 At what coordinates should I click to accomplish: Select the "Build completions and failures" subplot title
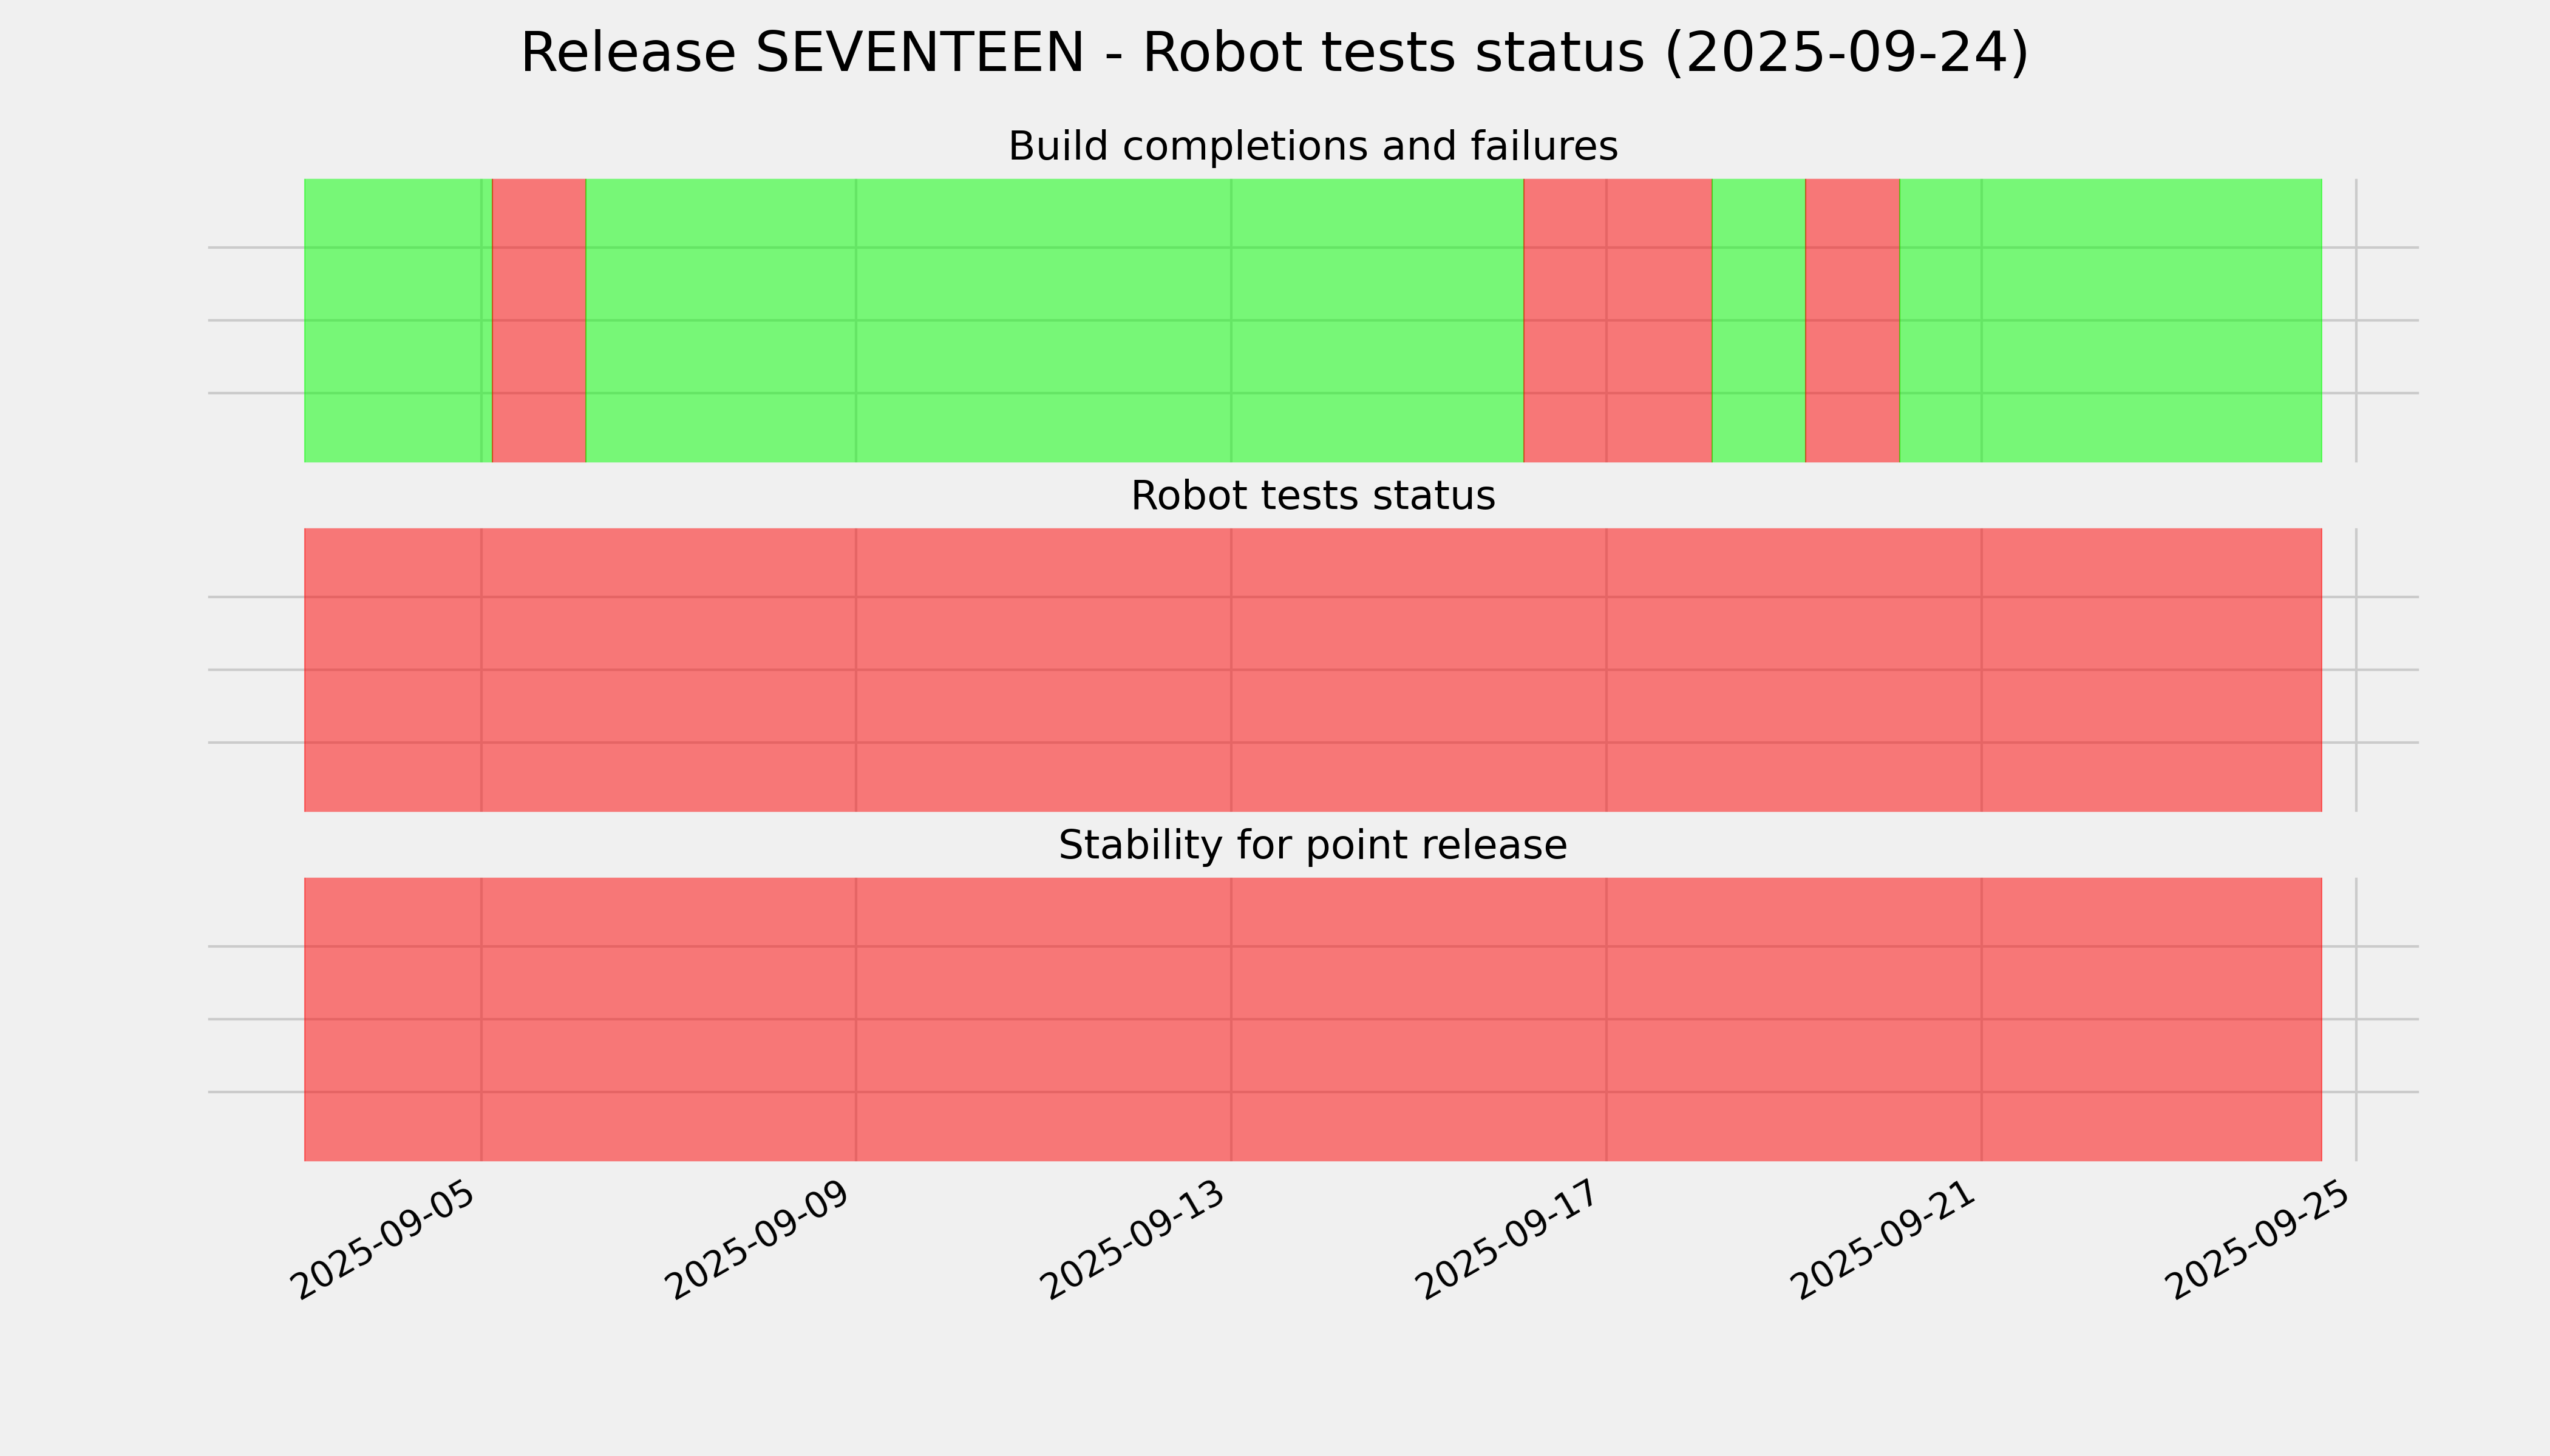pos(1312,147)
